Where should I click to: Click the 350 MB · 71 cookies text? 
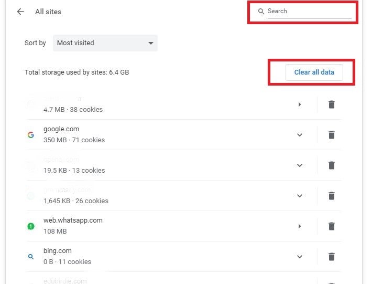(x=74, y=140)
